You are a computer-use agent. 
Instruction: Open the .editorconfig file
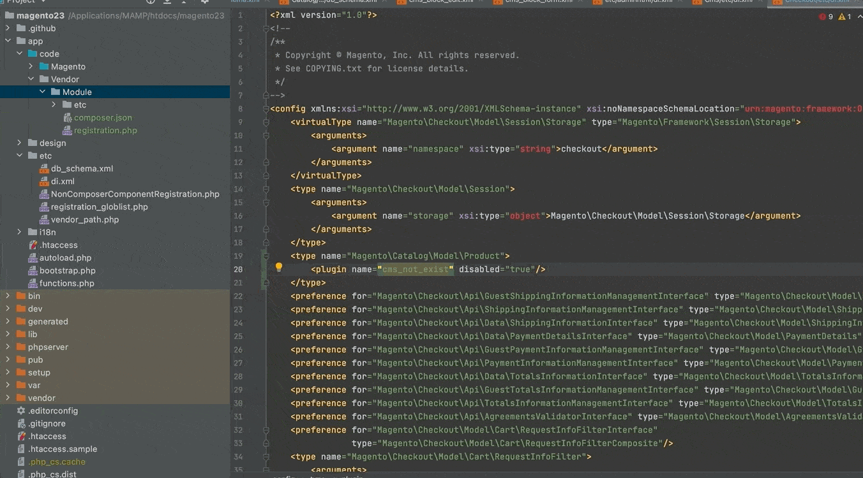pyautogui.click(x=52, y=410)
